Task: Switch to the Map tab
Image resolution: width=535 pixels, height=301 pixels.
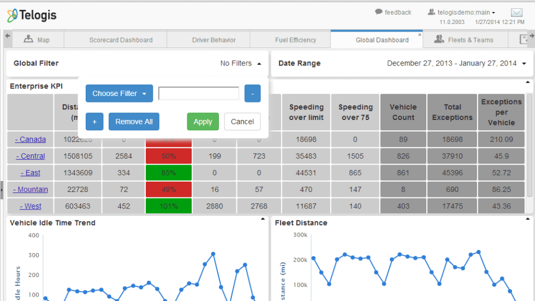Action: [x=37, y=40]
